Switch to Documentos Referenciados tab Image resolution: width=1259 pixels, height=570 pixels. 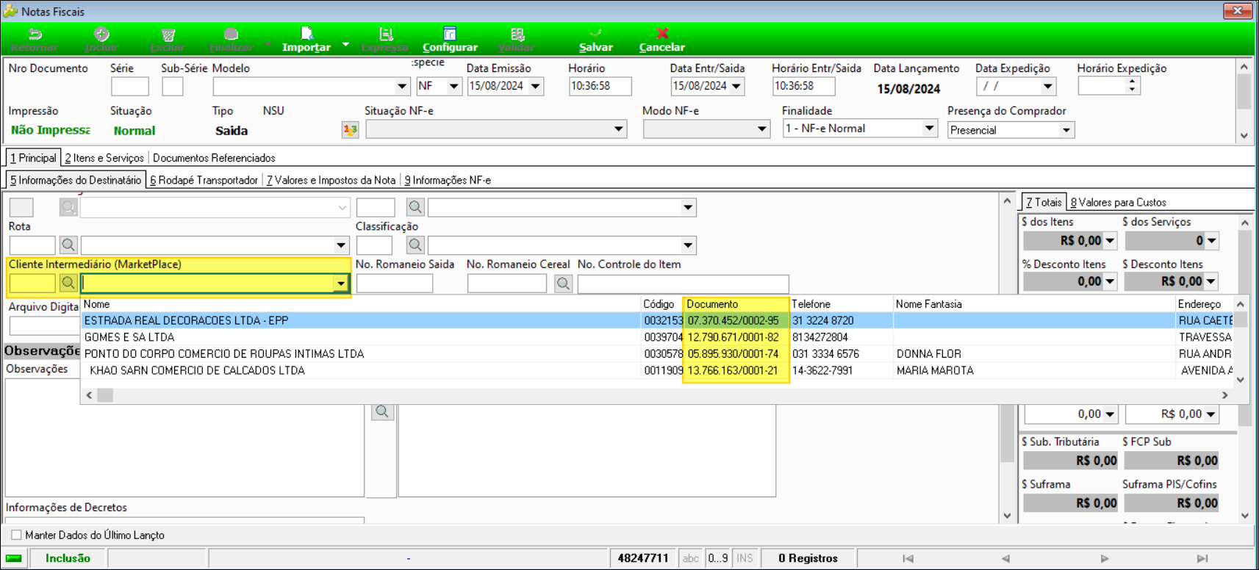pos(214,158)
